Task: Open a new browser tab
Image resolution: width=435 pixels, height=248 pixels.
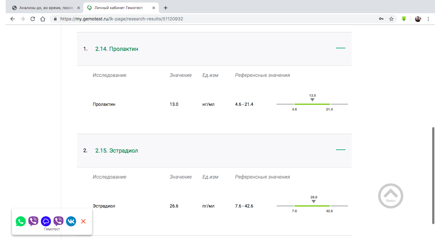Action: tap(166, 8)
